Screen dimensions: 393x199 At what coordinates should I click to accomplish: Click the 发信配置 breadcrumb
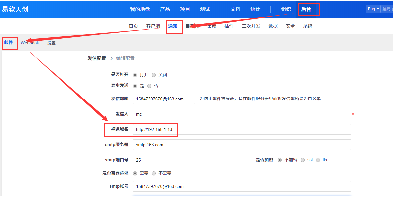pos(97,58)
